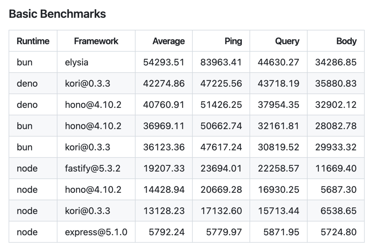Click the Average value 54293.51
The height and width of the screenshot is (249, 371).
[x=164, y=62]
